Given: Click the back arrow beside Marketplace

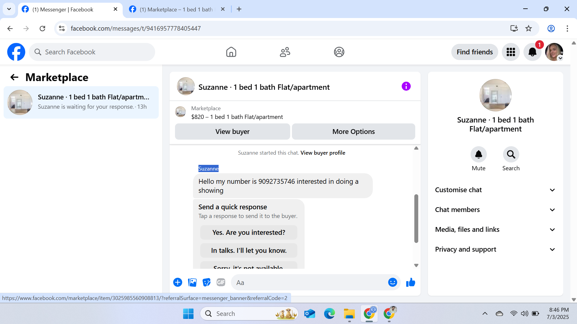Looking at the screenshot, I should pyautogui.click(x=14, y=77).
